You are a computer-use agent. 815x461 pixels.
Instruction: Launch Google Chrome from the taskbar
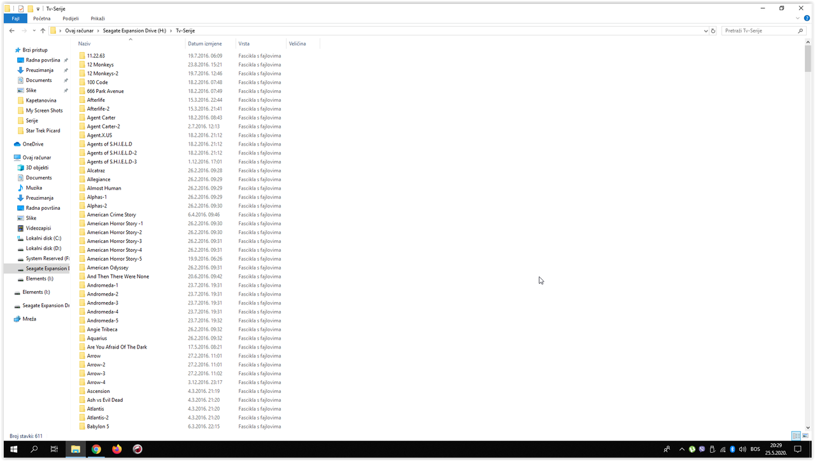pyautogui.click(x=96, y=449)
